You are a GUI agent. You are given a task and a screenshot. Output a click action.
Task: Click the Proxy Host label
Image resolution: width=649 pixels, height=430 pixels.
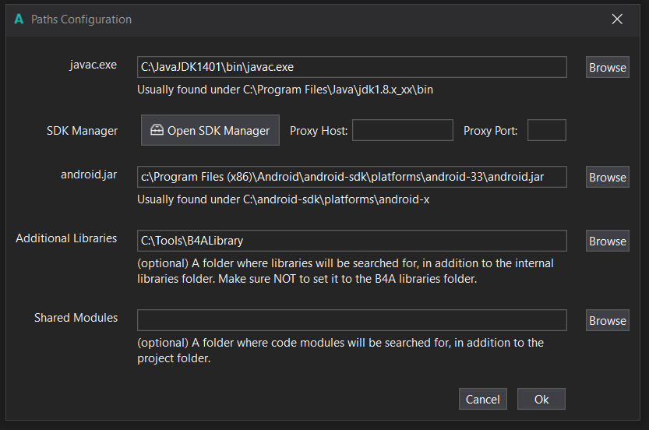click(x=318, y=131)
